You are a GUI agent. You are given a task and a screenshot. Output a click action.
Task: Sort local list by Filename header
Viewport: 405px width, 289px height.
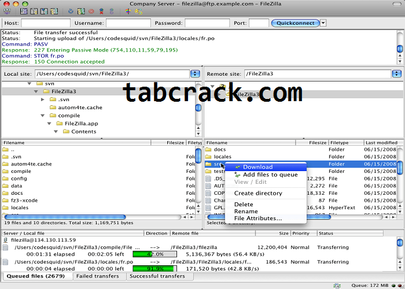click(x=76, y=143)
